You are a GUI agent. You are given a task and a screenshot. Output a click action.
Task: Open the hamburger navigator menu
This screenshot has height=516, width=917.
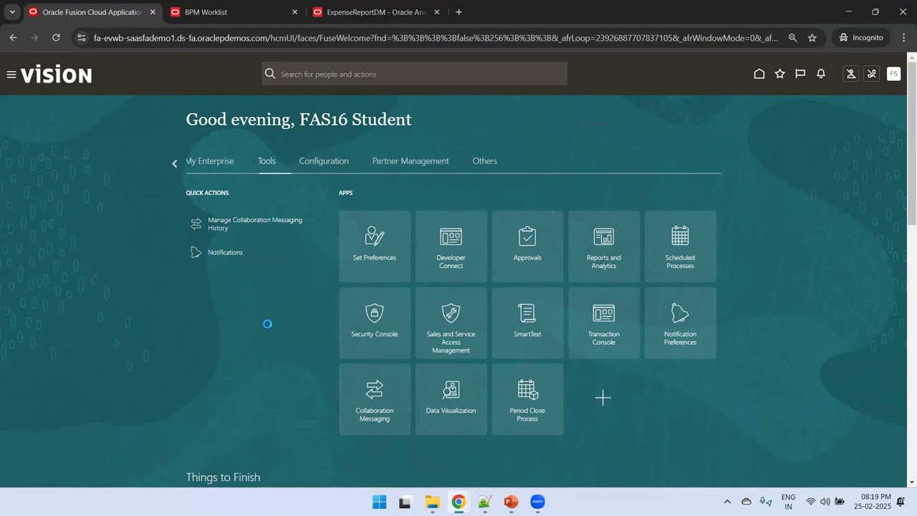point(11,74)
